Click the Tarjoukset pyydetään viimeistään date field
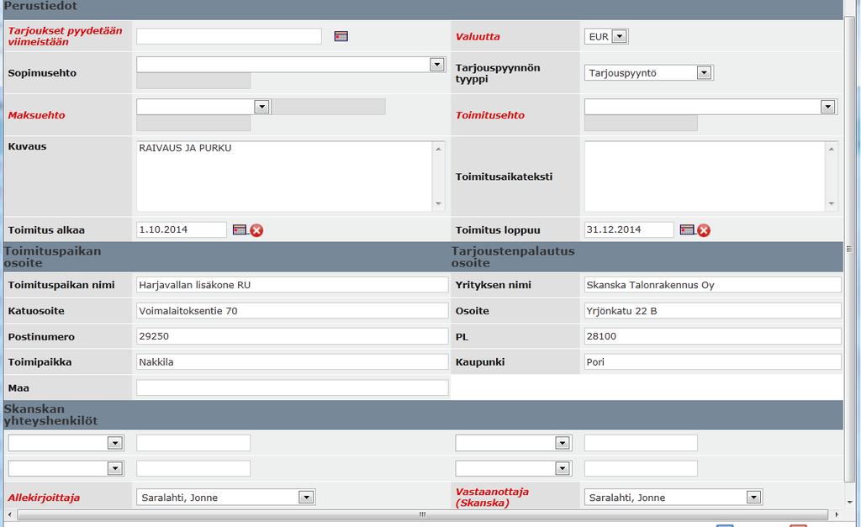 pyautogui.click(x=229, y=36)
